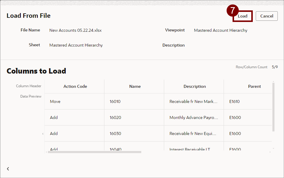
Task: Click the vertical scrollbar up arrow
Action: 273,82
